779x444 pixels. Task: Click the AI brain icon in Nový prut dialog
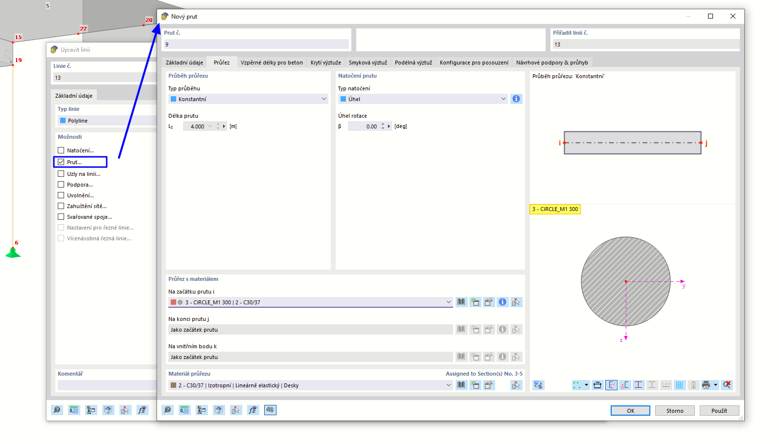tap(270, 410)
